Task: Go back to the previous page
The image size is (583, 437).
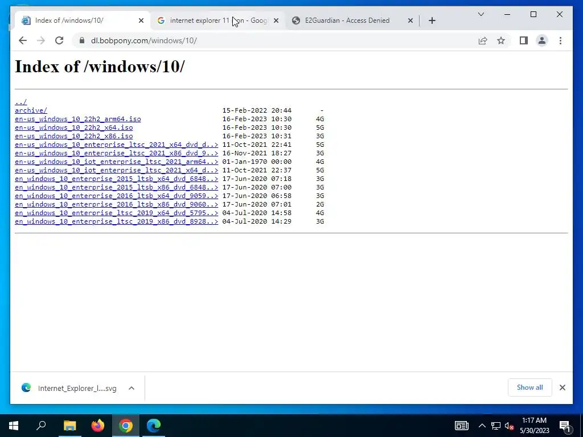Action: [x=23, y=40]
